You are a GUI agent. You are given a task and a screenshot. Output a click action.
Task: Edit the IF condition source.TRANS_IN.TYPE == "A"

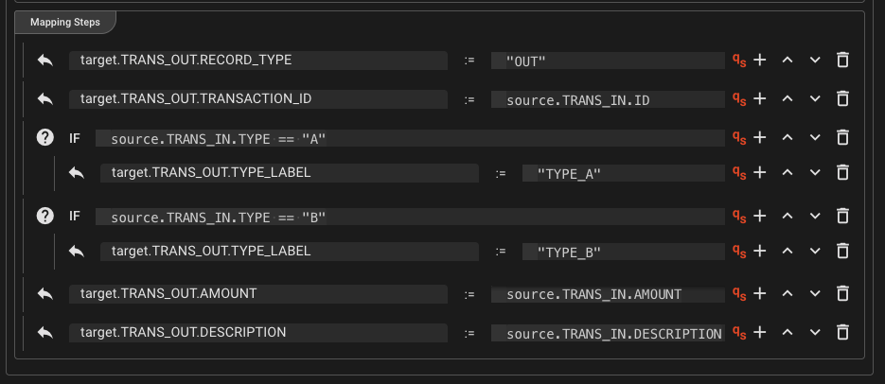pos(409,138)
